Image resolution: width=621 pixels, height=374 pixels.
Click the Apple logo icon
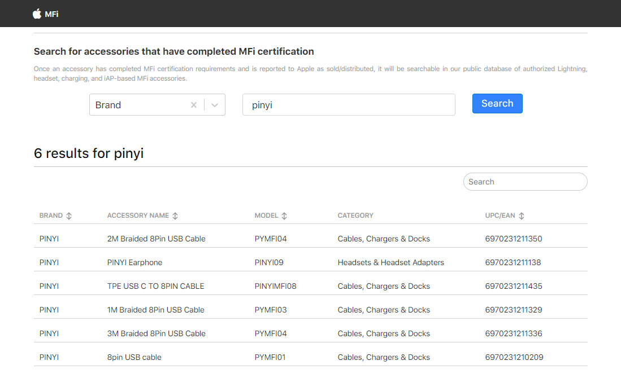click(x=37, y=14)
